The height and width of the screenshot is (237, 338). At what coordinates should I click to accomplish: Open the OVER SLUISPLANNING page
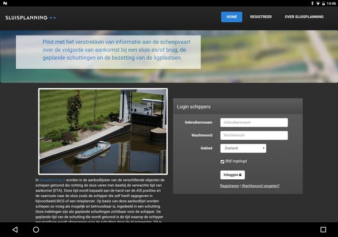coord(304,17)
